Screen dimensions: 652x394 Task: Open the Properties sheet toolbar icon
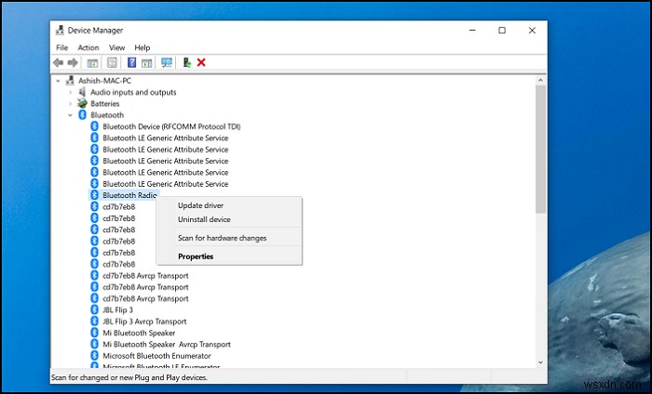point(112,62)
